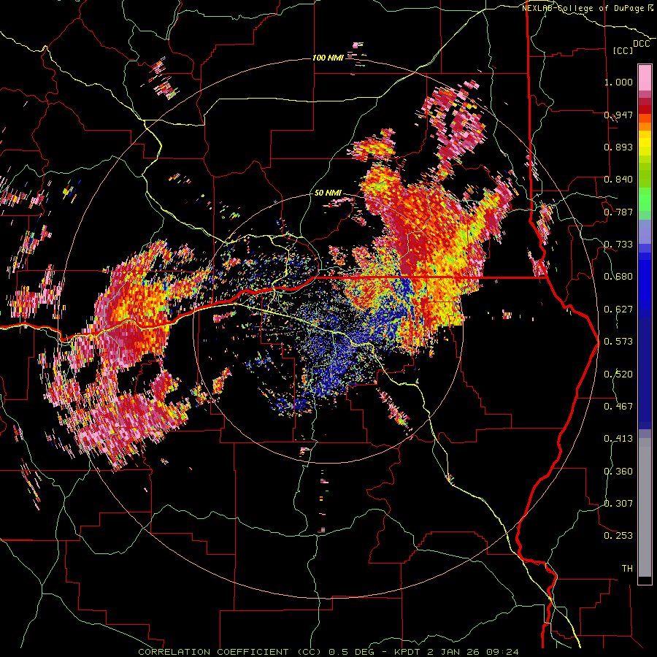Image resolution: width=657 pixels, height=657 pixels.
Task: Select the 0.893 scale value
Action: 618,147
